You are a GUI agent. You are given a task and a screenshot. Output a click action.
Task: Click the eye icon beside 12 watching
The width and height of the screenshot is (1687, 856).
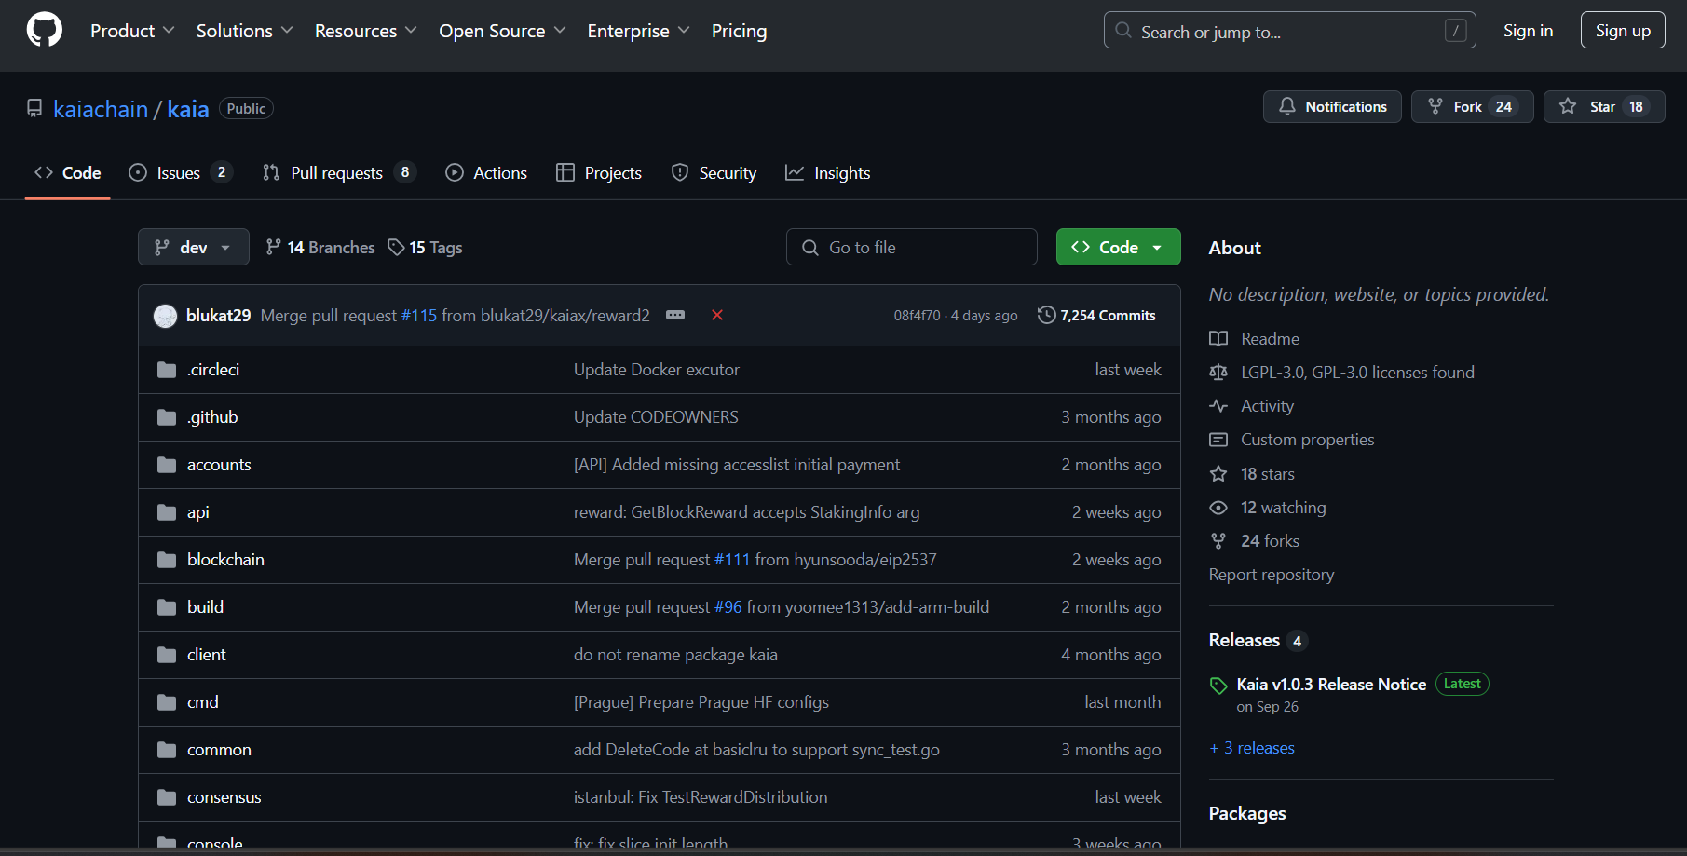tap(1218, 508)
